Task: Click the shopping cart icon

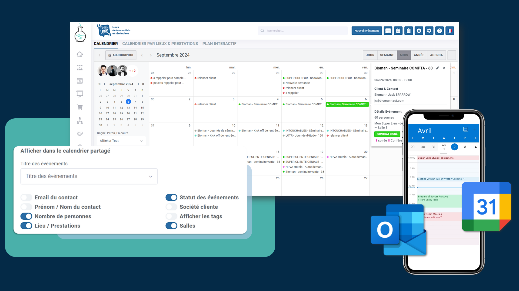Action: pyautogui.click(x=80, y=107)
